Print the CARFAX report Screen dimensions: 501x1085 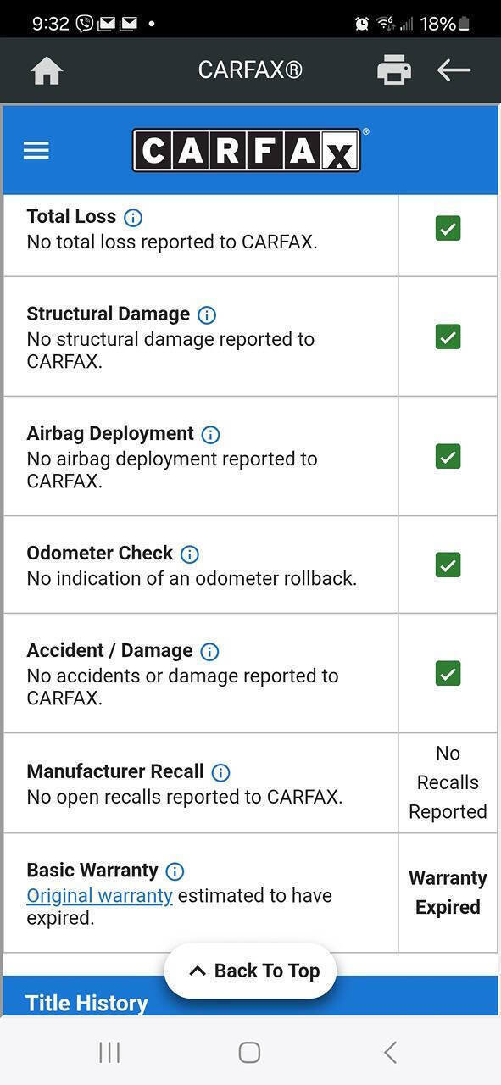(394, 70)
